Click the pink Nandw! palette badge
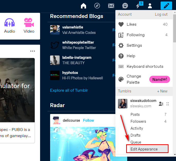 tap(160, 79)
